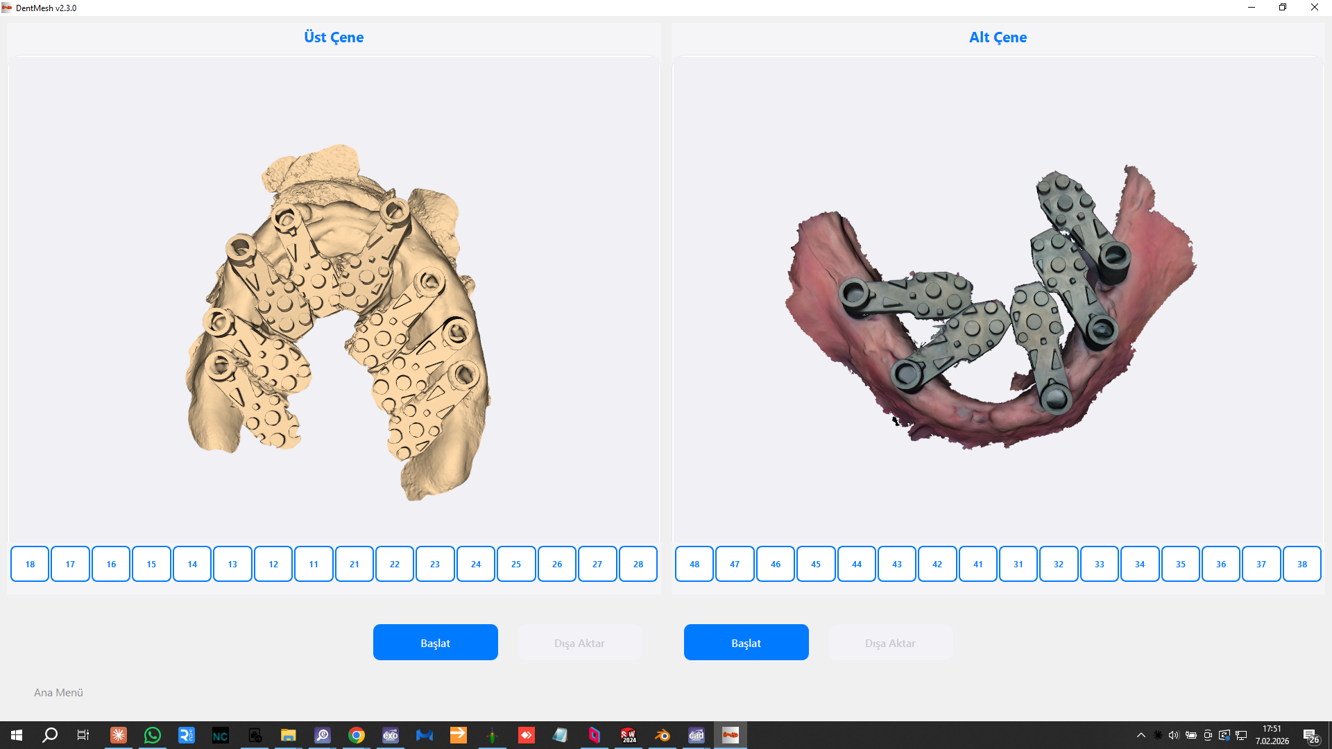Viewport: 1332px width, 749px height.
Task: Open File Explorer from taskbar
Action: [289, 735]
